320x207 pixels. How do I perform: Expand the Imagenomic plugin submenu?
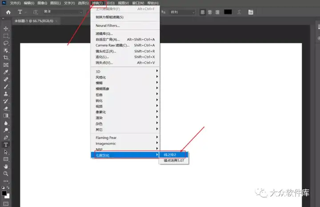[x=125, y=143]
